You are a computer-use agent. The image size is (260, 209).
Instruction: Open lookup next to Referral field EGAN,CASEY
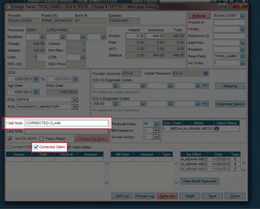coord(243,16)
